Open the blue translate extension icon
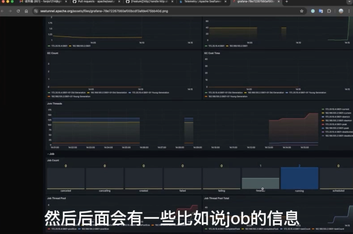 click(x=321, y=11)
